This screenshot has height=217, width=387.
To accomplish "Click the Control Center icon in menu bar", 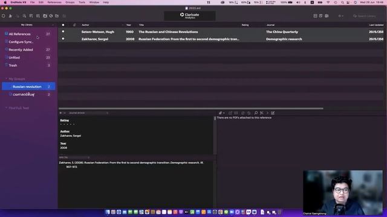I will coord(348,2).
